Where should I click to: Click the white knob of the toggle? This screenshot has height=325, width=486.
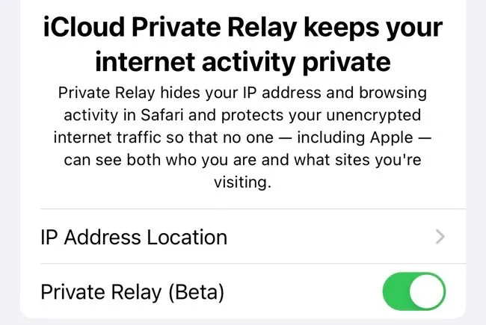click(x=428, y=291)
